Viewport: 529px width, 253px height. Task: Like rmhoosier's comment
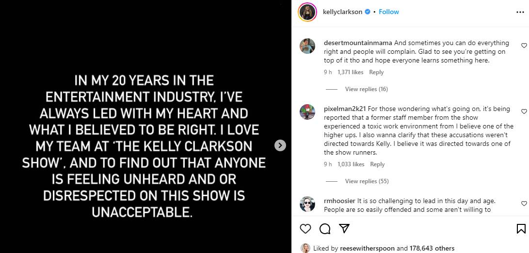[524, 204]
